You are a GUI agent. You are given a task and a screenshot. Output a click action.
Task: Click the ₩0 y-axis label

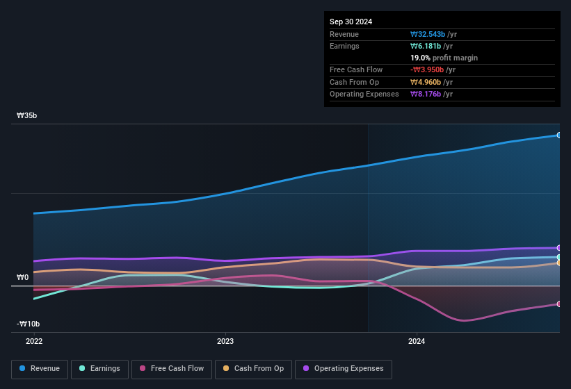pyautogui.click(x=22, y=277)
